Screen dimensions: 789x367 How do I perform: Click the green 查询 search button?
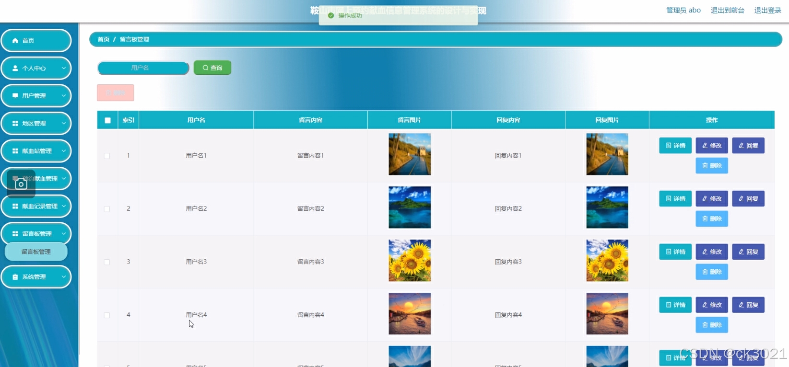pos(212,68)
